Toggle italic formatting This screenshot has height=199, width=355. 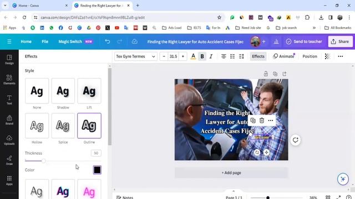pyautogui.click(x=211, y=56)
